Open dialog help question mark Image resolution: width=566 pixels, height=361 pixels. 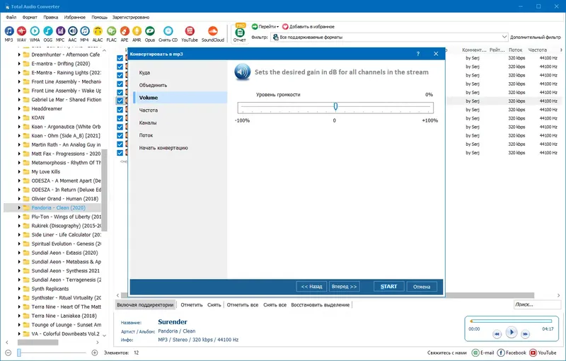[x=418, y=54]
